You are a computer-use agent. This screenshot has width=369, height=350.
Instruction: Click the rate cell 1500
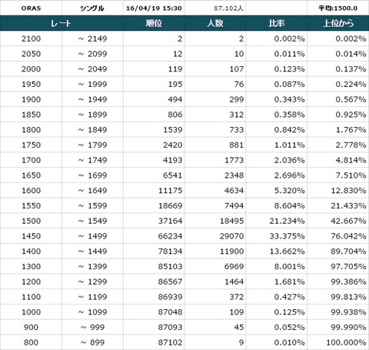pos(31,221)
